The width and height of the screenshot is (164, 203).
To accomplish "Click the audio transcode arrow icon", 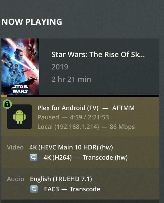I will 34,189.
